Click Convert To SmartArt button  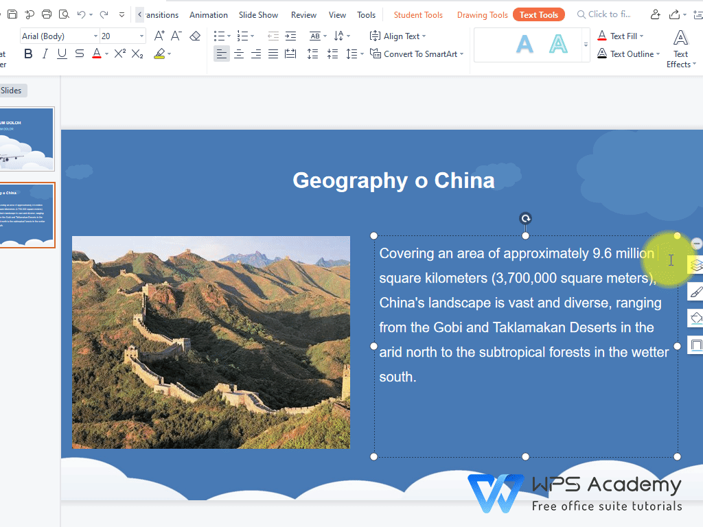click(x=417, y=54)
